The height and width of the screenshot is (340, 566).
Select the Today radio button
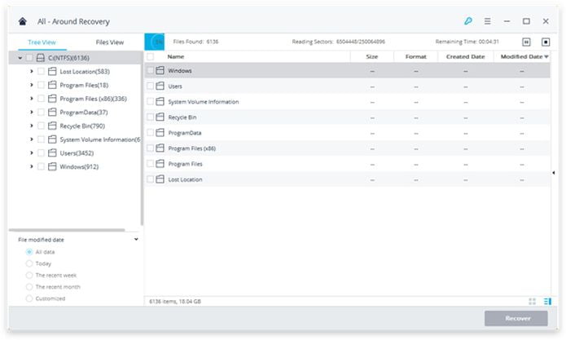click(x=29, y=263)
